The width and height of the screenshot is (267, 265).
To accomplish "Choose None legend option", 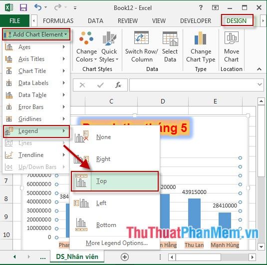I will click(115, 137).
